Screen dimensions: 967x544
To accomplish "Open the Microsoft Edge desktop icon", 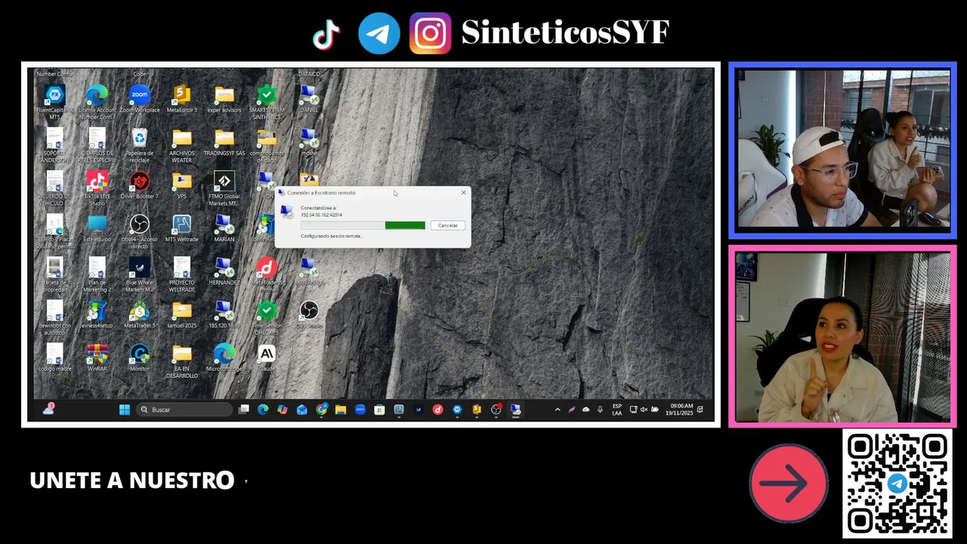I will coord(224,357).
